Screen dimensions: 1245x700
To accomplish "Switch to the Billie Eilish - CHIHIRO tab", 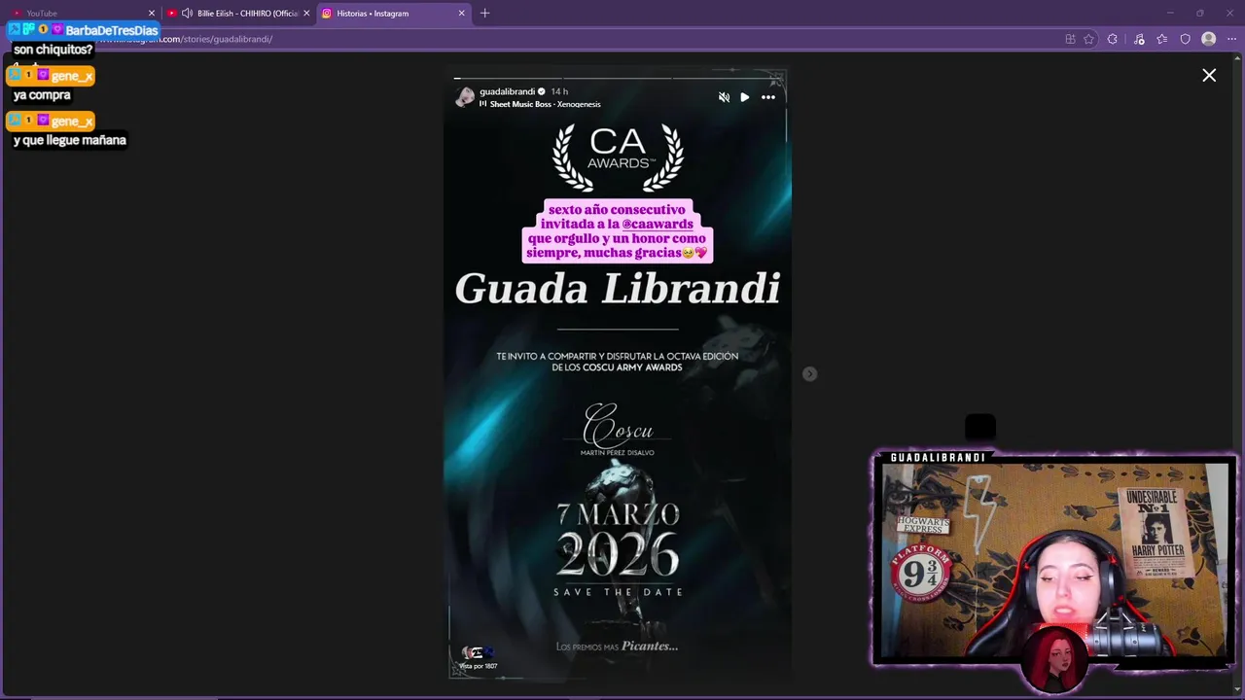I will click(240, 14).
